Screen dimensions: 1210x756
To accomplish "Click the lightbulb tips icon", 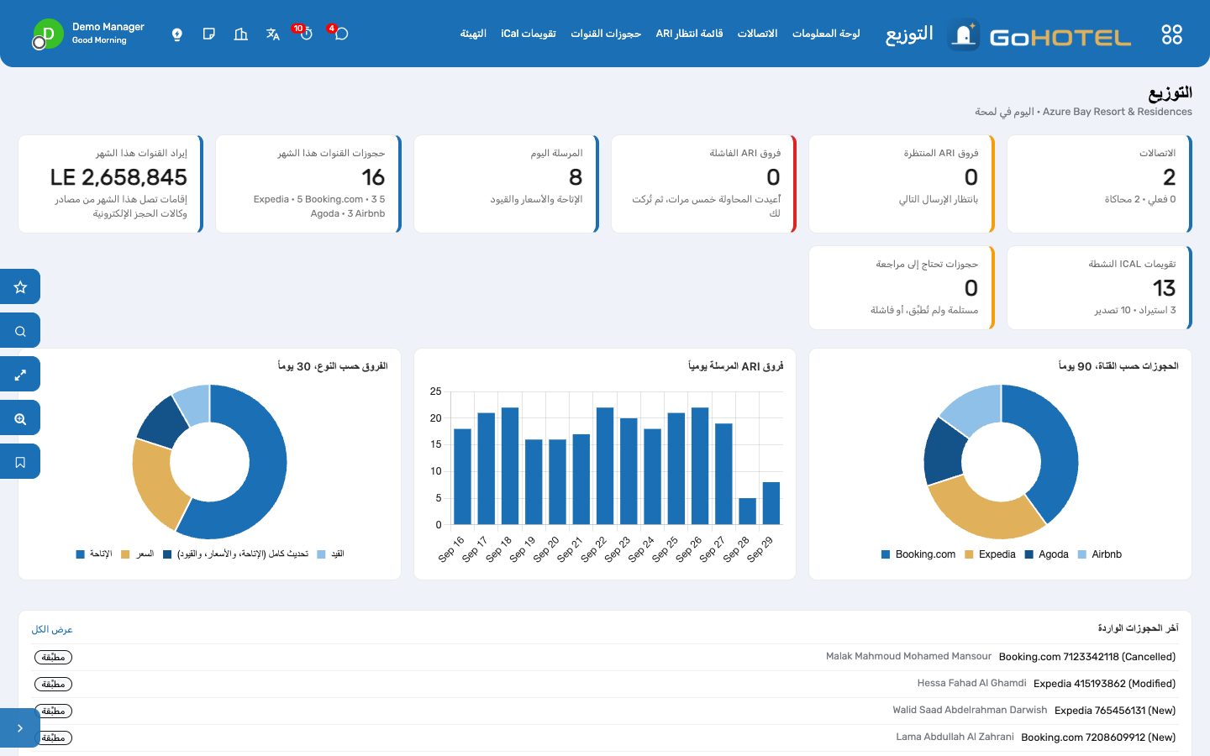I will coord(177,34).
